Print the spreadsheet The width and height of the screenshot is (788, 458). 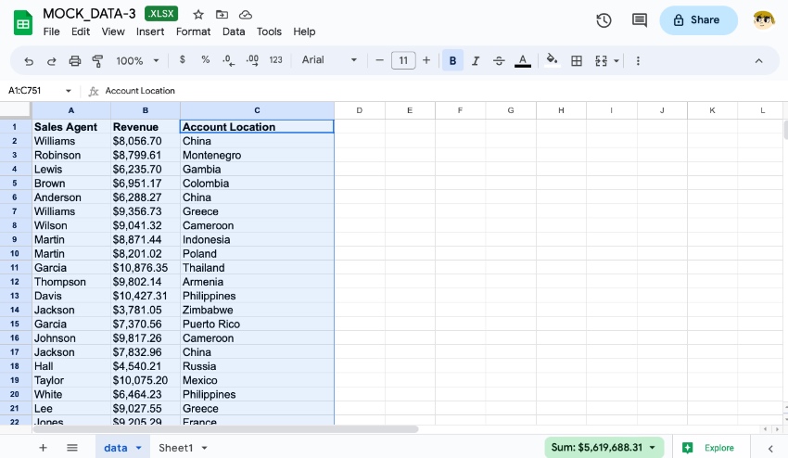pyautogui.click(x=74, y=61)
